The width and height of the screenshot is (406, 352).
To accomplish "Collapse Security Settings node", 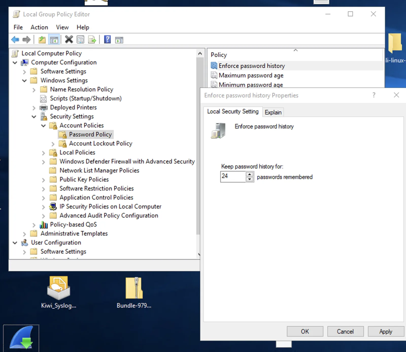I will tap(34, 117).
